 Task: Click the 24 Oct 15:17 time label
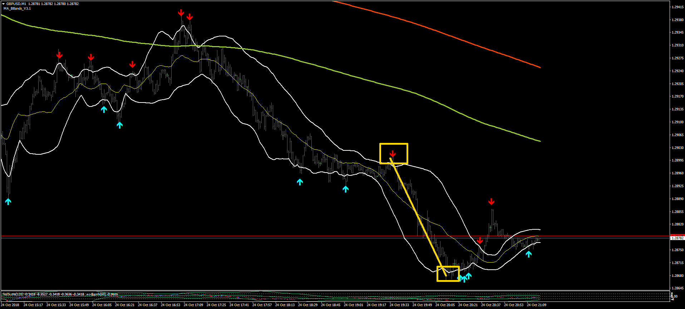[33, 305]
